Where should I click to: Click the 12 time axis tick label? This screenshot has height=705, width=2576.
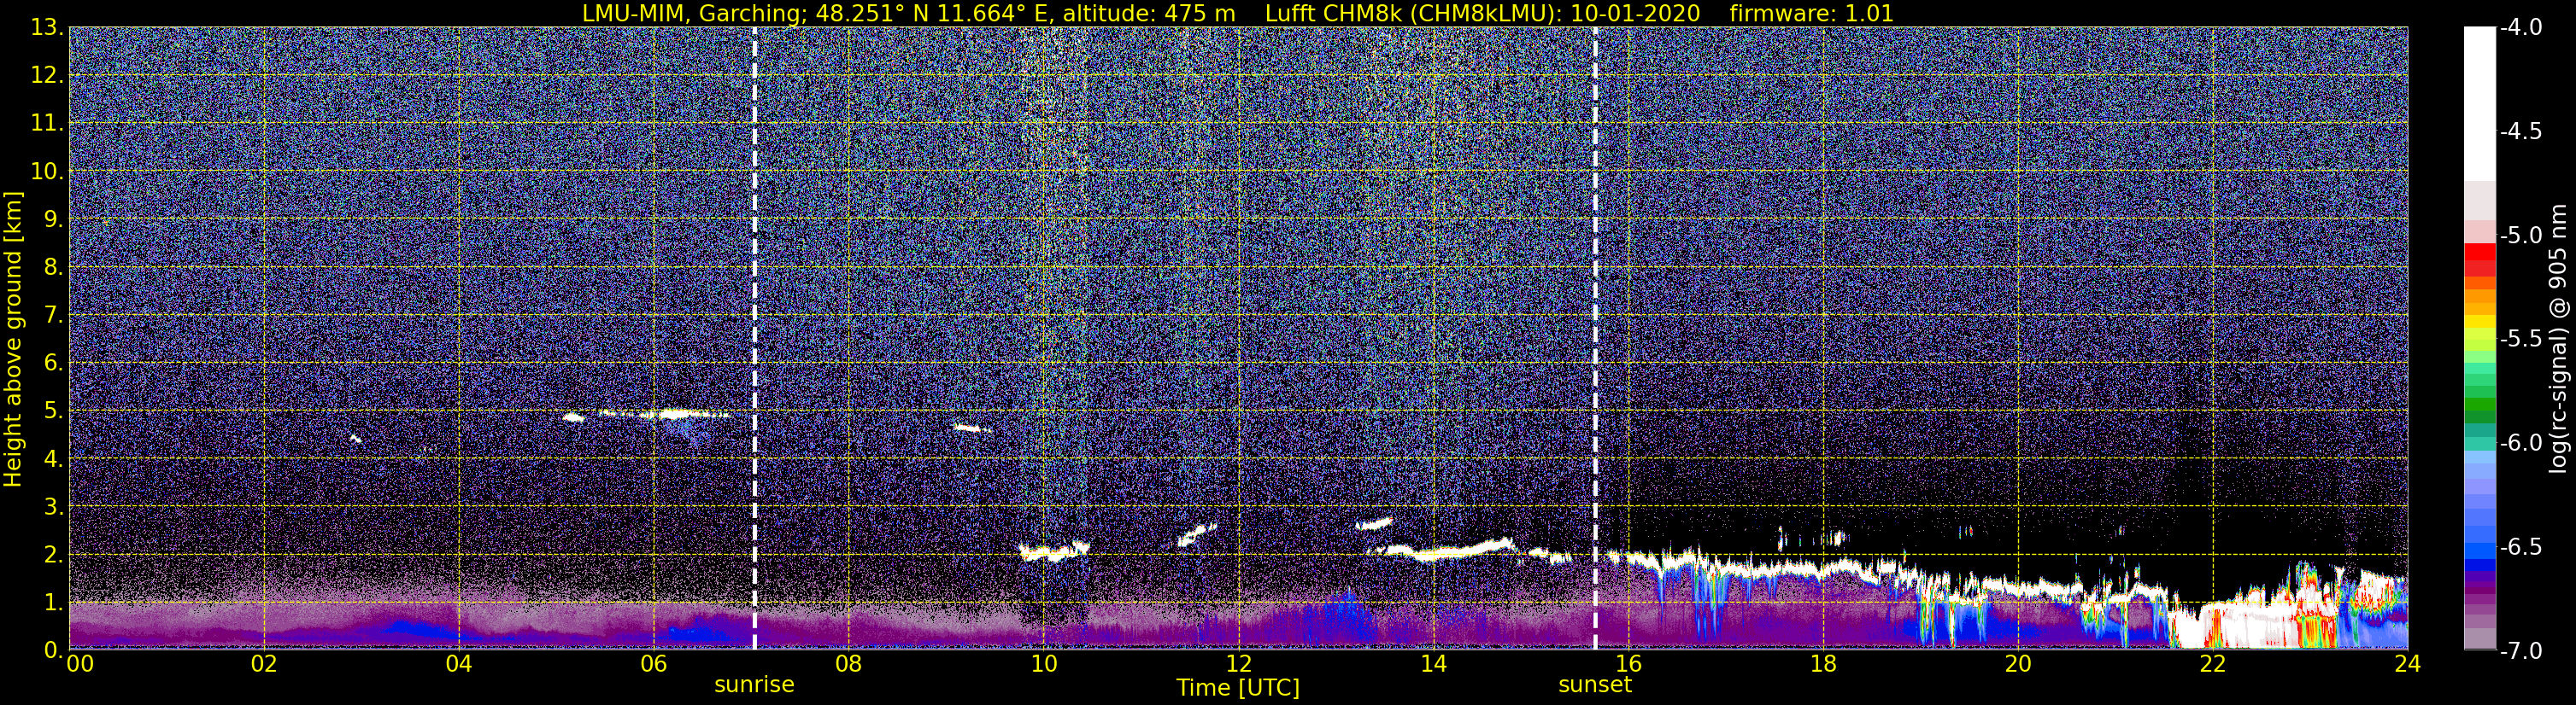click(x=1238, y=664)
